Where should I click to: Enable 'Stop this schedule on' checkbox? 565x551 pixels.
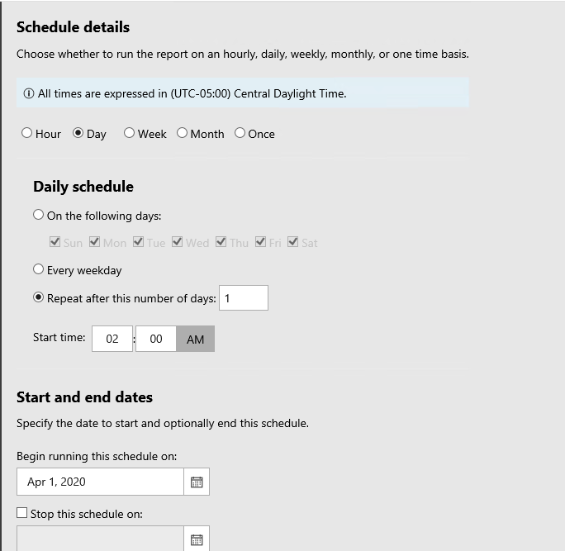pos(22,513)
